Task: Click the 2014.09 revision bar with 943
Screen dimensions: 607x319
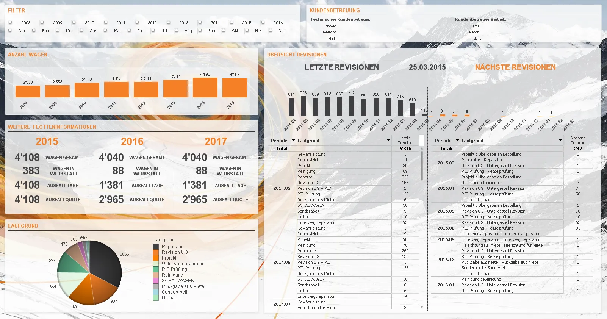Action: (352, 106)
